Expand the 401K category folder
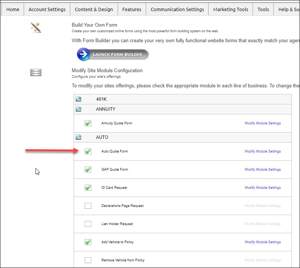 [x=78, y=99]
